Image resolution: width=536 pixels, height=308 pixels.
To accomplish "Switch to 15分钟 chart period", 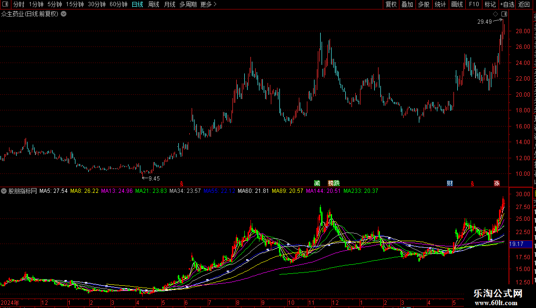I will pos(74,4).
